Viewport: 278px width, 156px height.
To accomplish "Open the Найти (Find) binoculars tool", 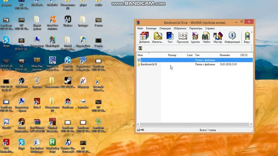I will pyautogui.click(x=206, y=37).
